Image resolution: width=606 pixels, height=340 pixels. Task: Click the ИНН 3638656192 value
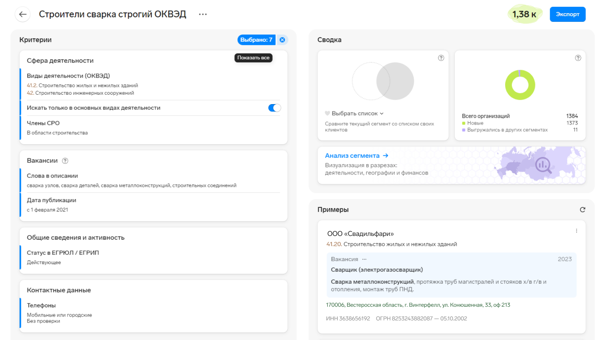pos(348,319)
